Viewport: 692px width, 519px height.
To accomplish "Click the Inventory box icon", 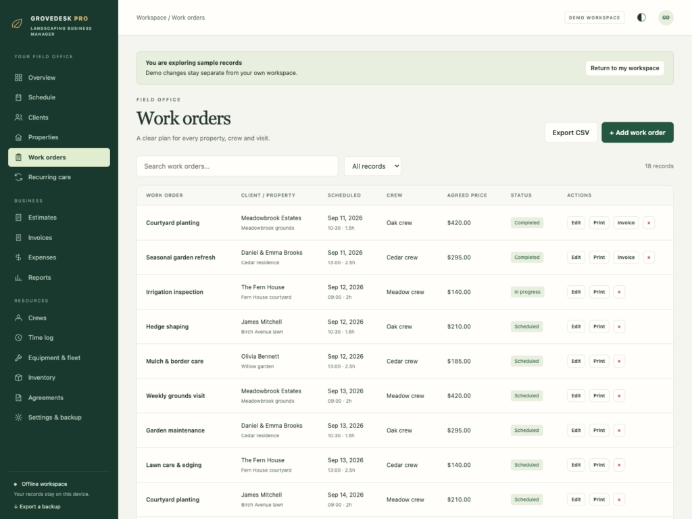I will click(18, 378).
